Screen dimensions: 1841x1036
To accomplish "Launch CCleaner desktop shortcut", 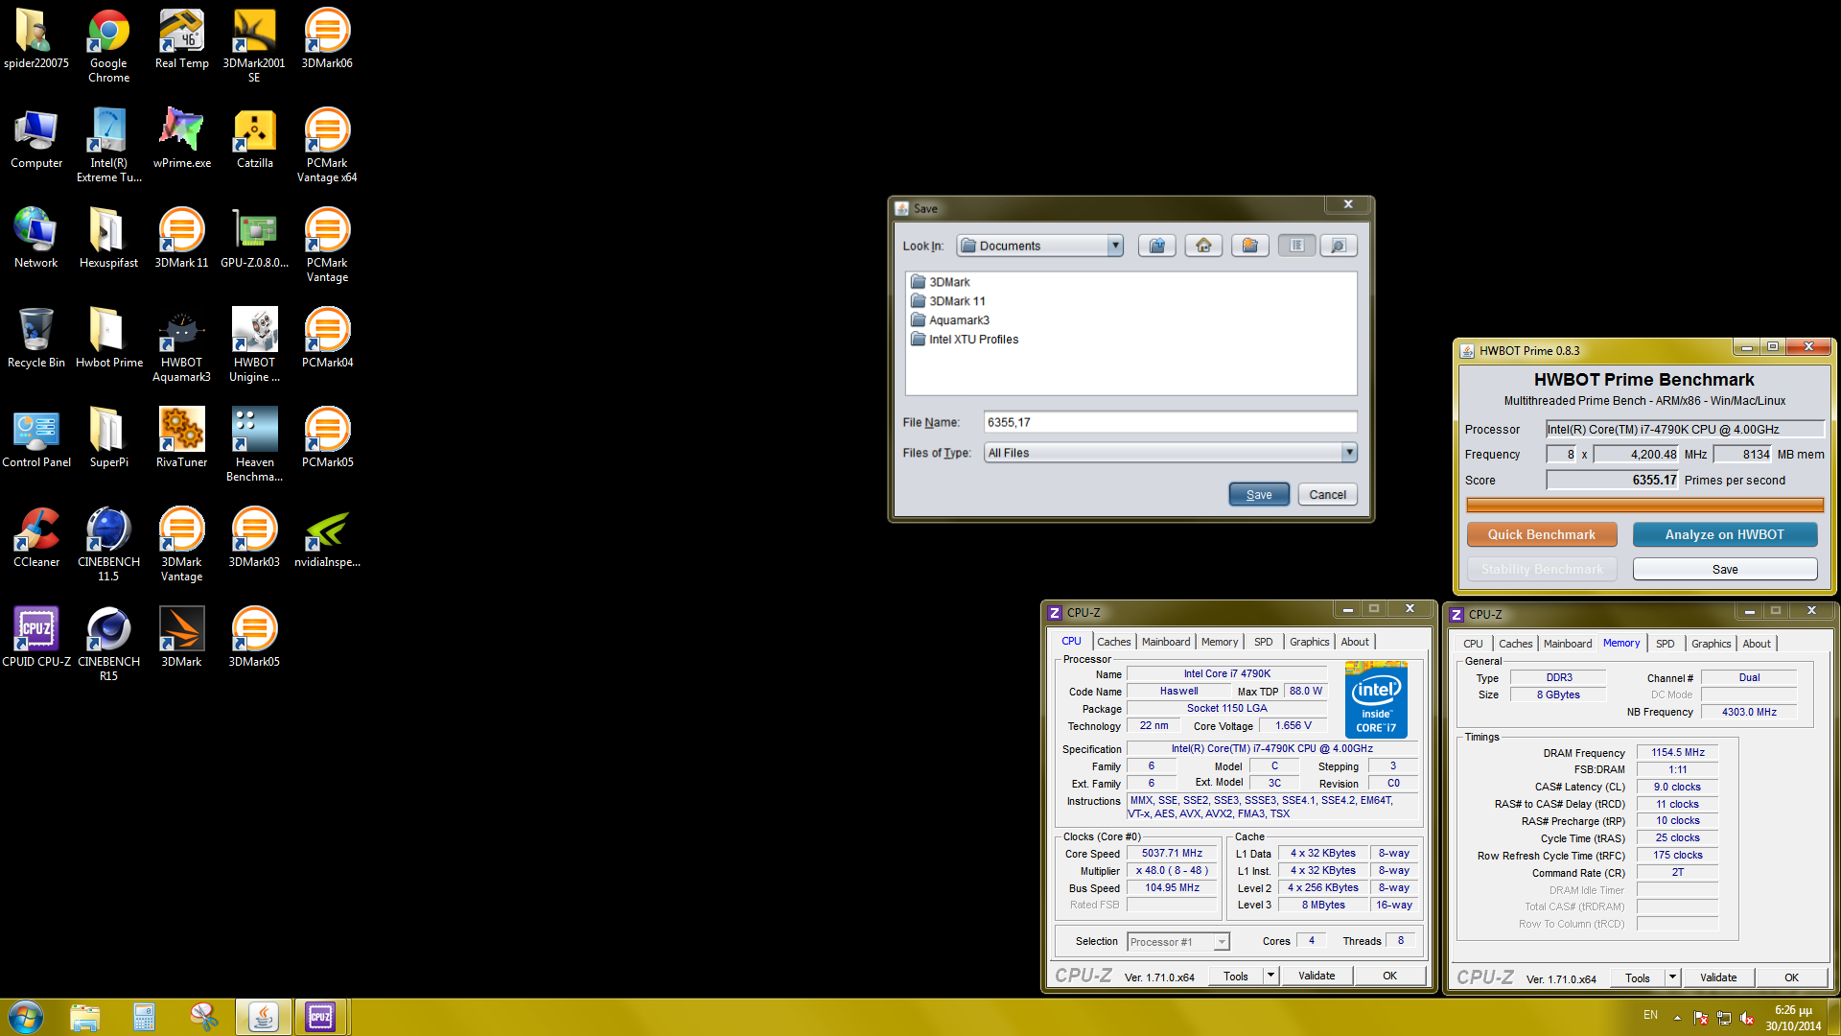I will point(36,537).
